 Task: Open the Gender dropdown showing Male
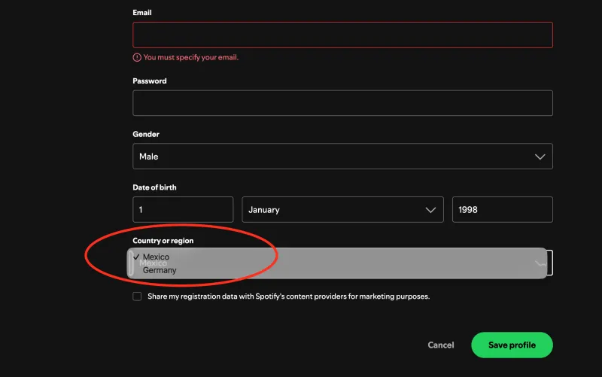click(x=342, y=157)
